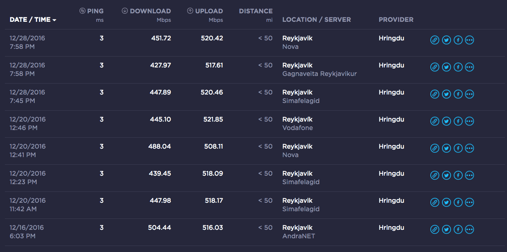
Task: Click Facebook icon for 12:23 PM Simafelagid row
Action: [458, 175]
